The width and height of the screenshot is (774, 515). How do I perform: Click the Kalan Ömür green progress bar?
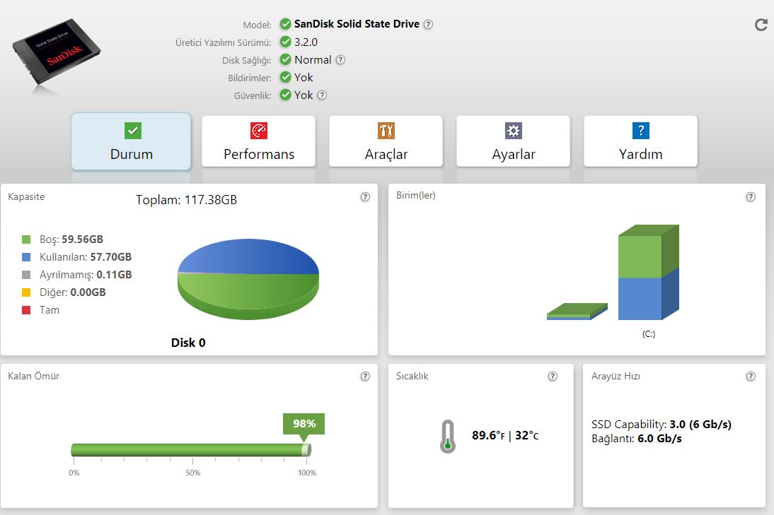[x=191, y=449]
